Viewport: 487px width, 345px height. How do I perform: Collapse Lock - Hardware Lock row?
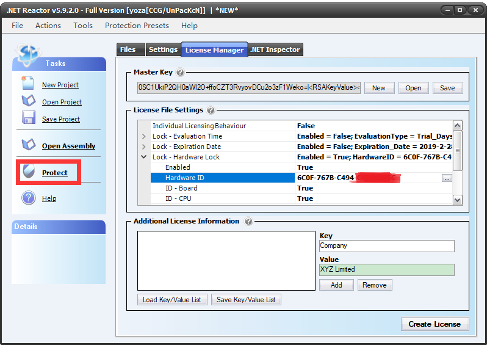144,158
